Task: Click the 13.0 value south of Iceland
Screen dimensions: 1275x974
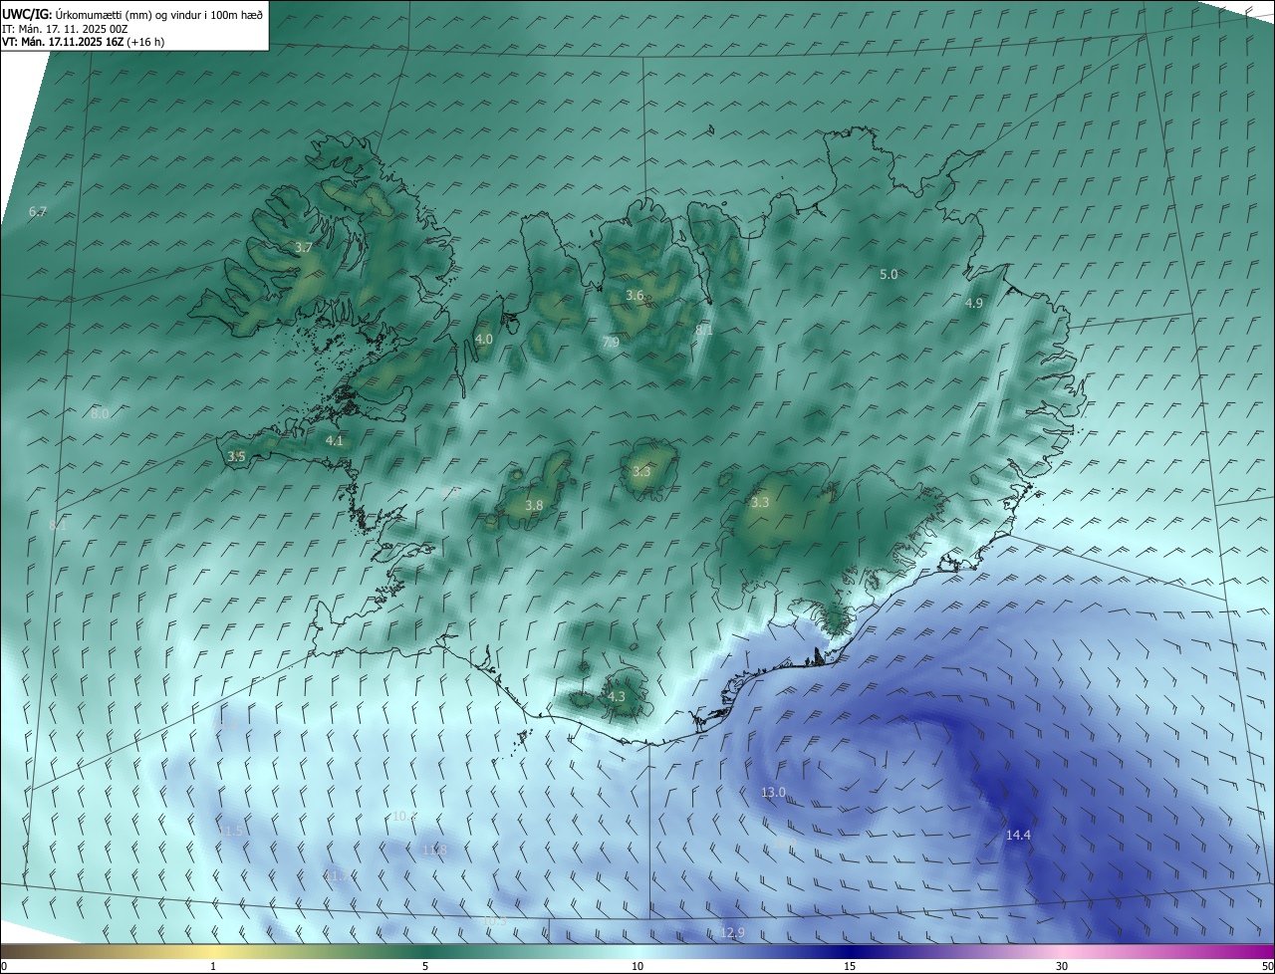Action: (773, 792)
